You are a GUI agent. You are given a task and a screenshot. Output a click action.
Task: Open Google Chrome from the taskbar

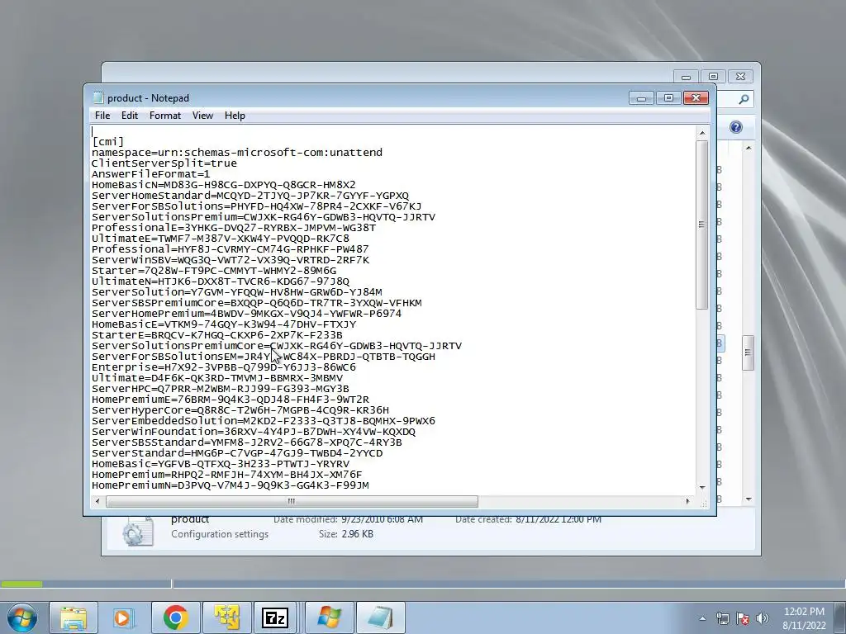175,617
